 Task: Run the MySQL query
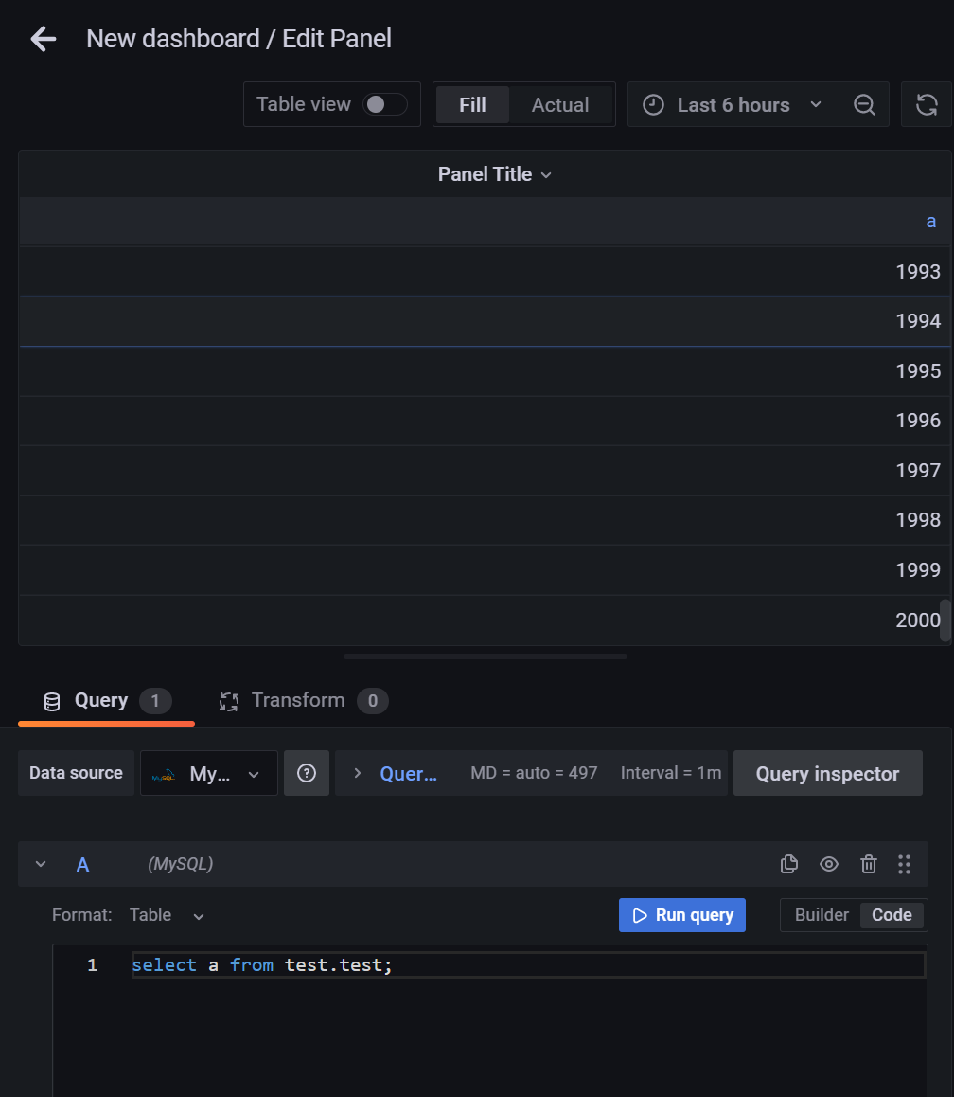tap(681, 915)
